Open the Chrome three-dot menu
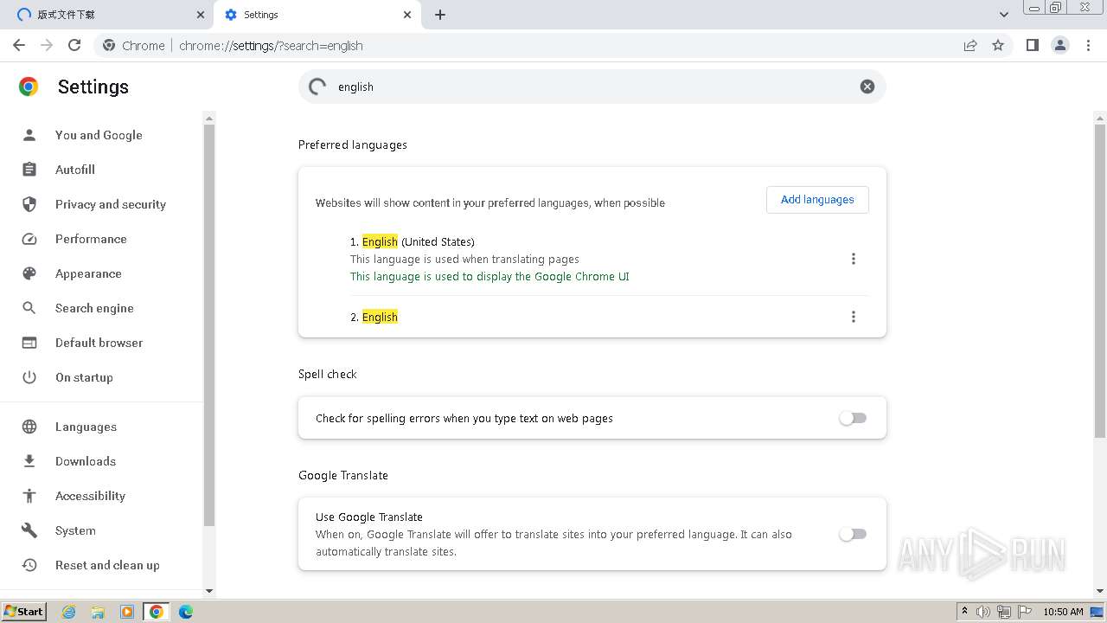1107x623 pixels. [1088, 45]
